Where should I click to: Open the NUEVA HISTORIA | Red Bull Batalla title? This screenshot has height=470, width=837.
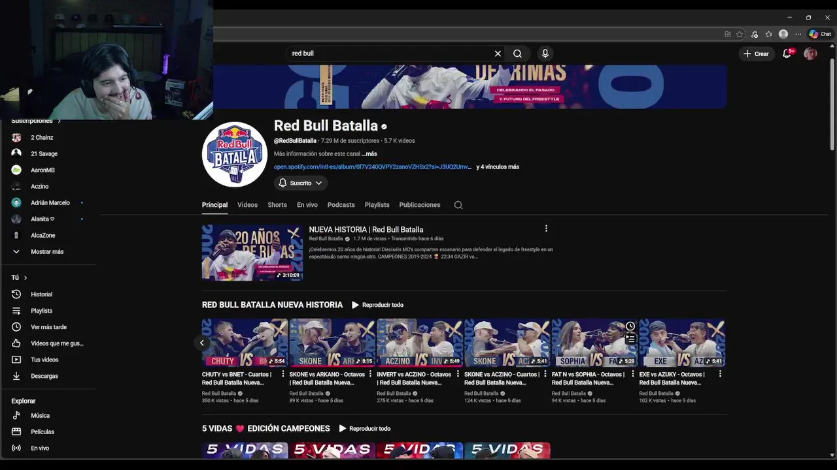pyautogui.click(x=366, y=230)
